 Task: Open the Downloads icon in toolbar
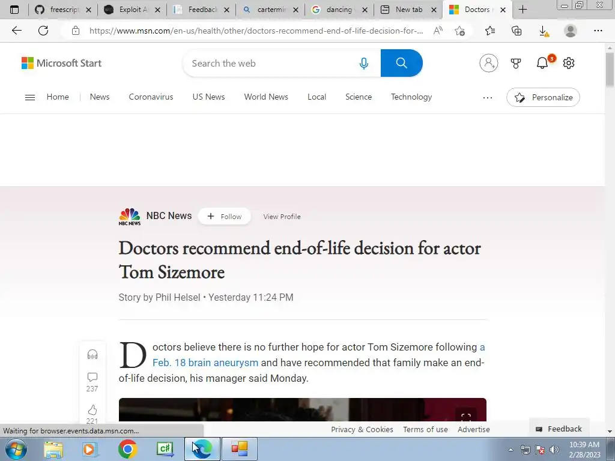click(544, 31)
